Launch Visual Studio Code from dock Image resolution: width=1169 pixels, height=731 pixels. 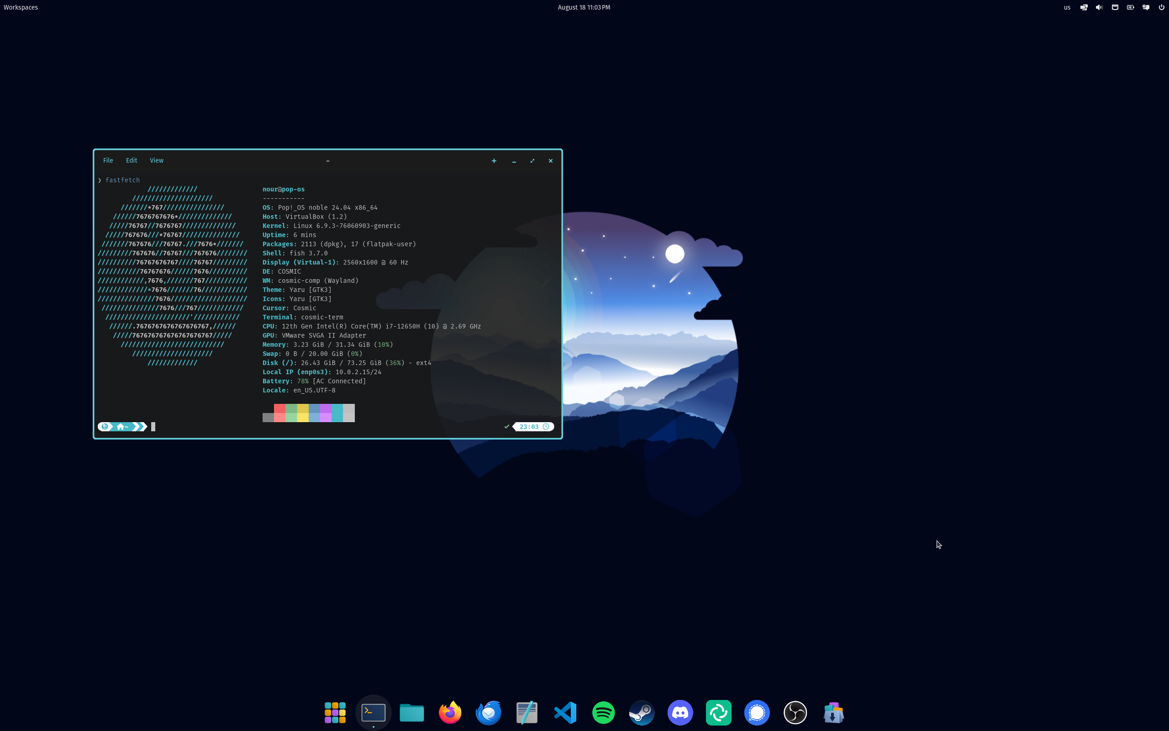click(x=565, y=712)
